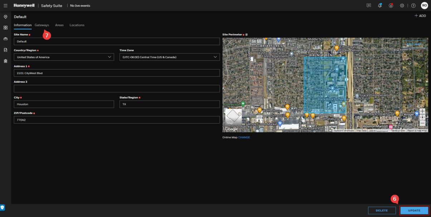
Task: Click the ADD button
Action: tap(420, 16)
